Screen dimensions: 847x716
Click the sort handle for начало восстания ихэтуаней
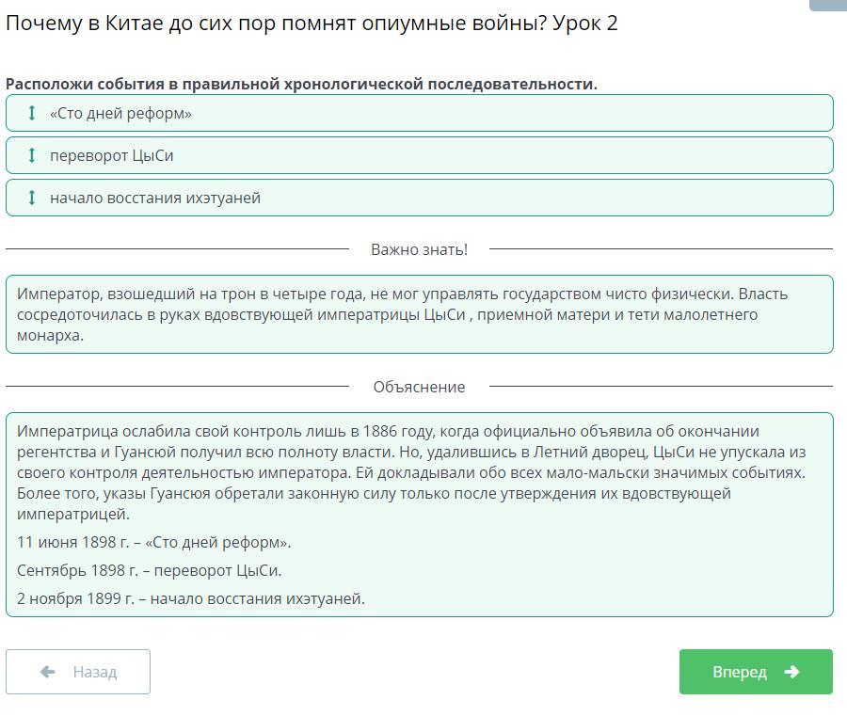[31, 198]
